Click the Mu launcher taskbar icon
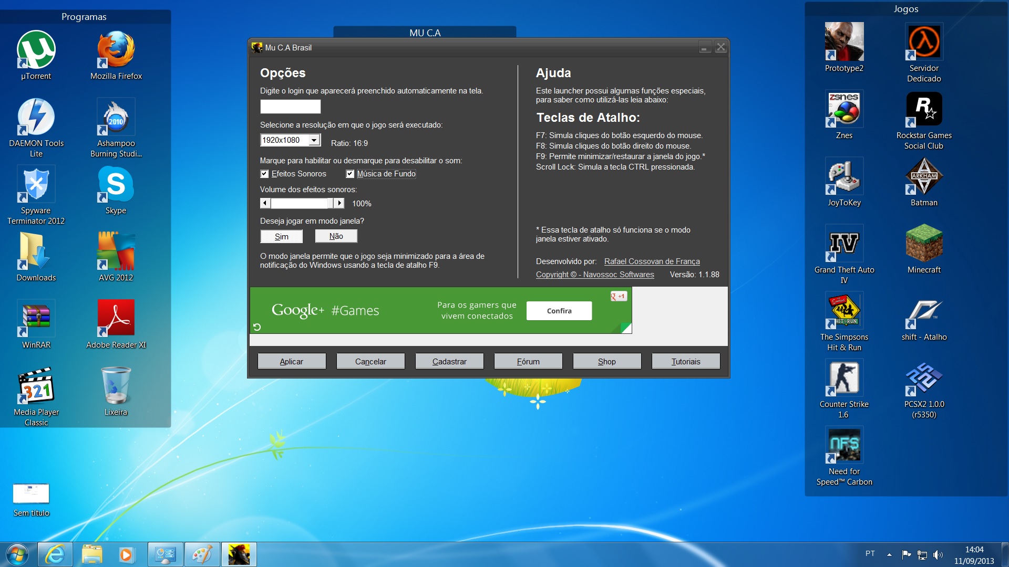Screen dimensions: 1009x567 (239, 554)
